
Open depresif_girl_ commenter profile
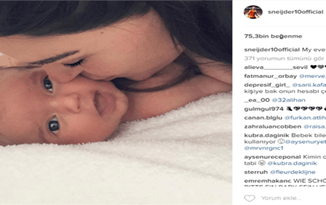tap(267, 85)
